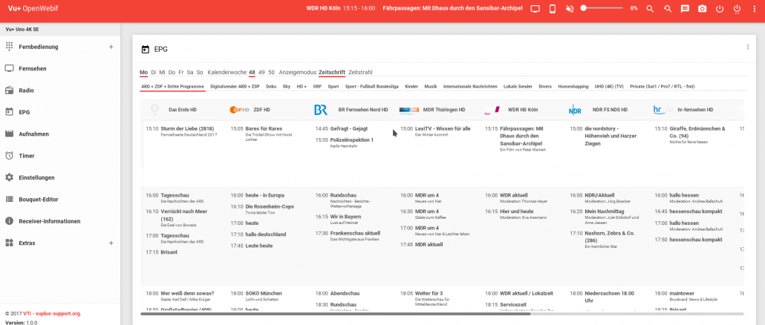
Task: Select the Musik bouquet tab
Action: pyautogui.click(x=430, y=87)
